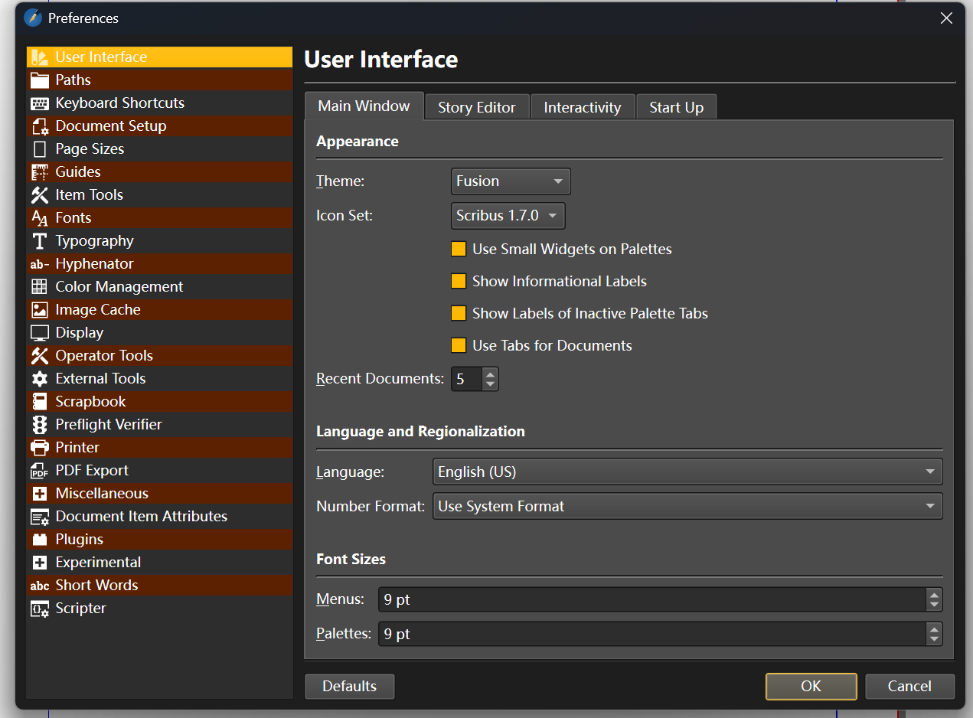Expand the Icon Set dropdown
The width and height of the screenshot is (973, 718).
click(508, 216)
